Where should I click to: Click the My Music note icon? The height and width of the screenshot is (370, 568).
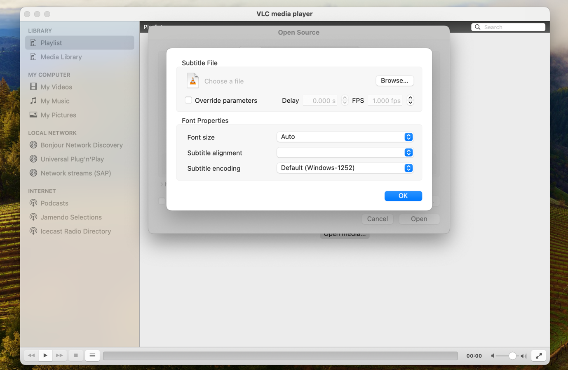[33, 101]
